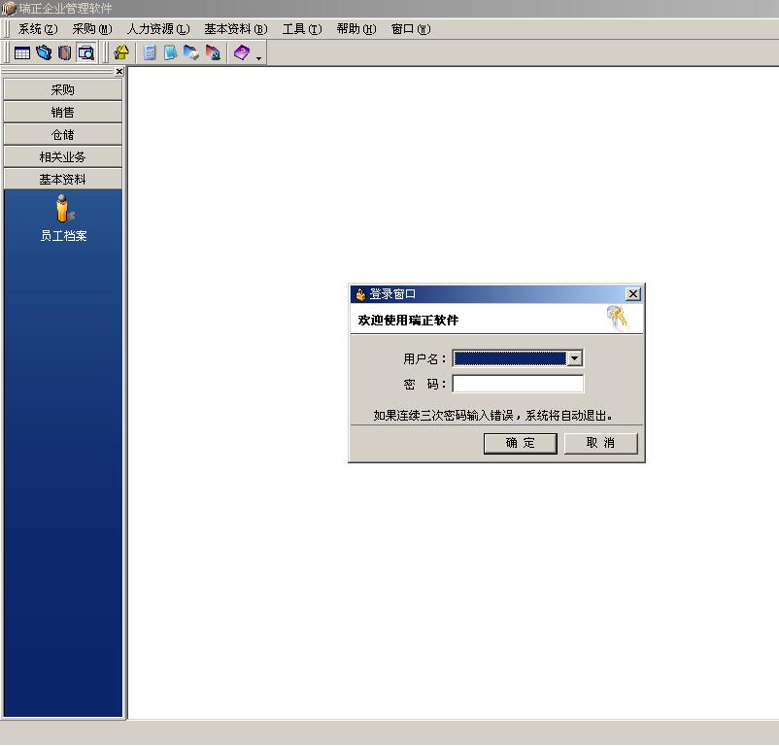Screen dimensions: 779x746
Task: Open the 采购(M) menu
Action: point(92,29)
